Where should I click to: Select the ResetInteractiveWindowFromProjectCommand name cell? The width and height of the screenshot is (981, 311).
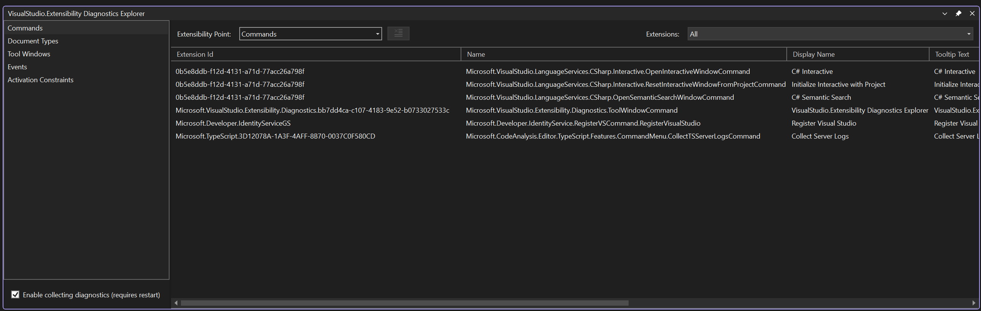[626, 84]
